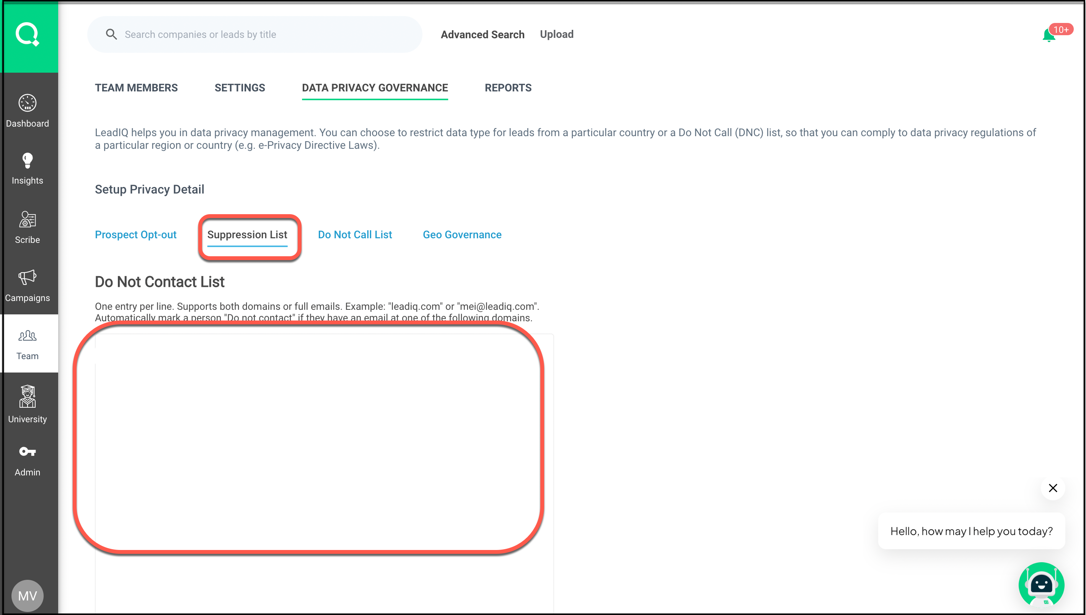
Task: Switch to the Reports tab
Action: [x=508, y=88]
